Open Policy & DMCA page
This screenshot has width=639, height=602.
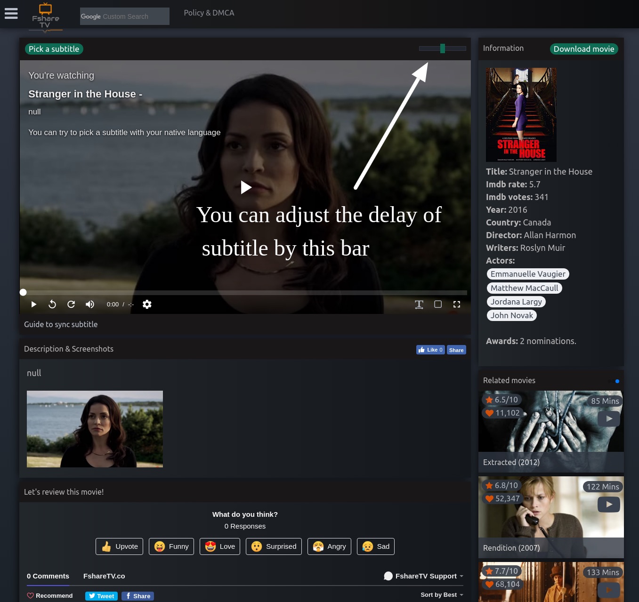click(x=209, y=13)
